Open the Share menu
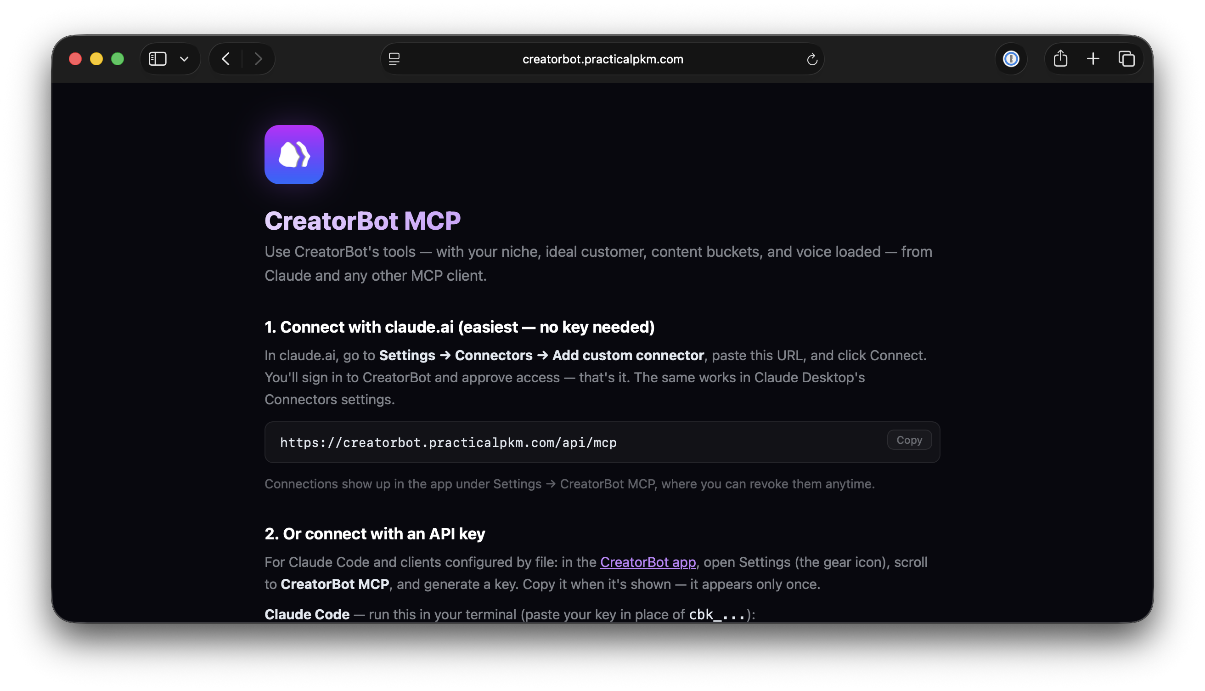The width and height of the screenshot is (1205, 691). (x=1060, y=59)
